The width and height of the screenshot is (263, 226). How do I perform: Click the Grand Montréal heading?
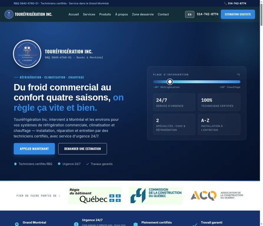(34, 222)
